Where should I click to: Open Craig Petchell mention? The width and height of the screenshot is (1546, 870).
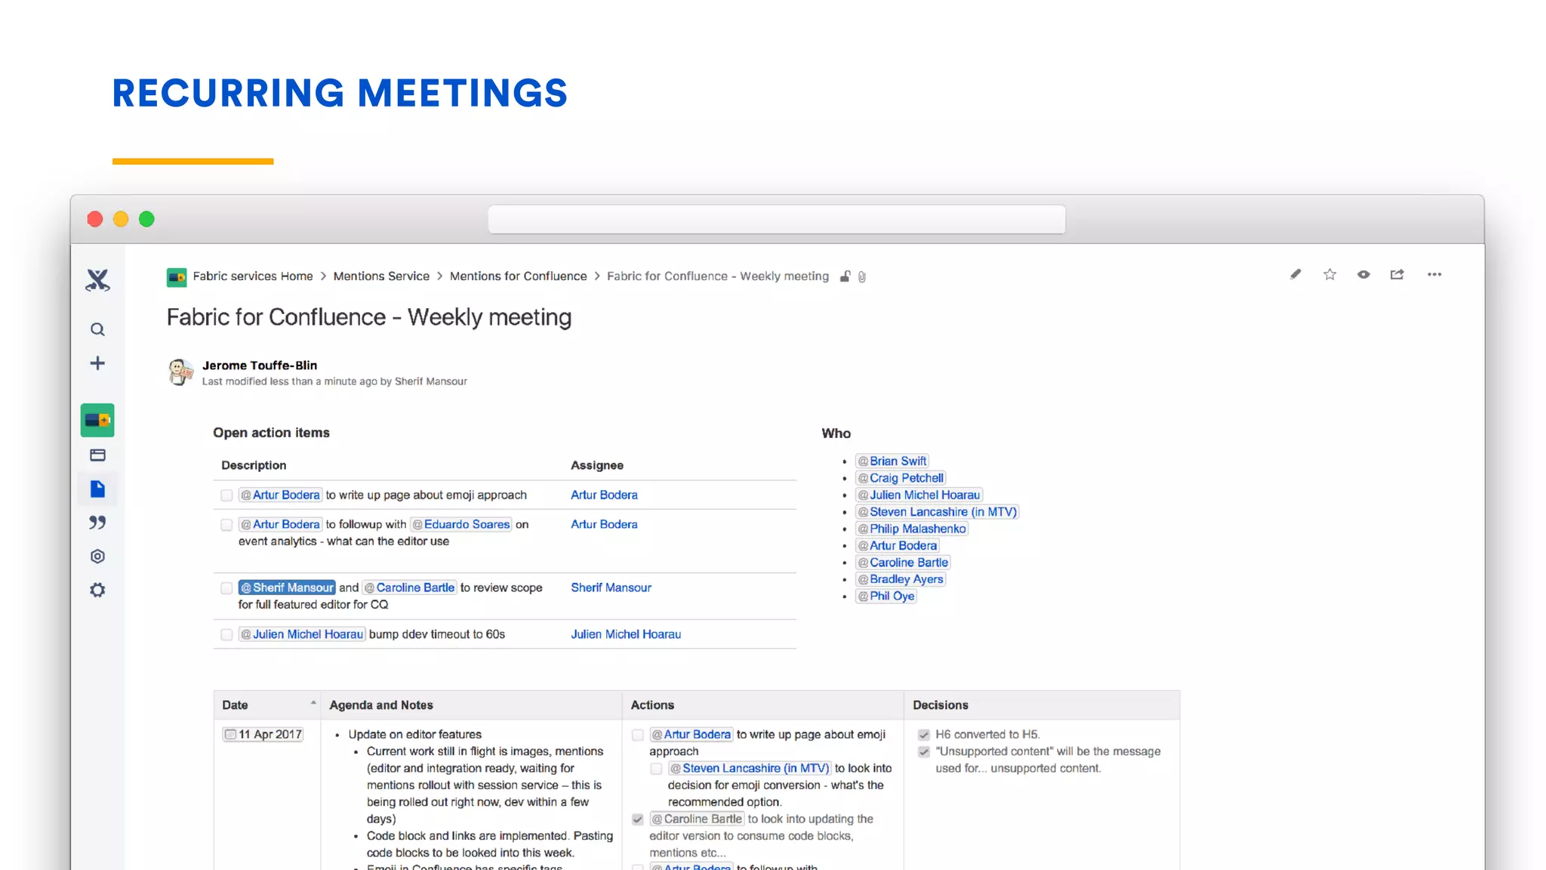point(901,478)
